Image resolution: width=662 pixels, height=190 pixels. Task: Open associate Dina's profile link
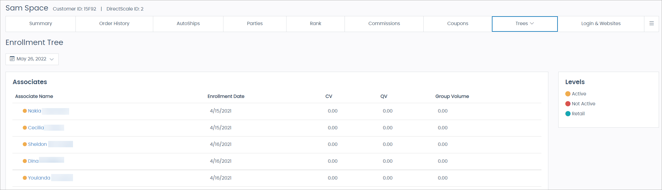point(33,161)
